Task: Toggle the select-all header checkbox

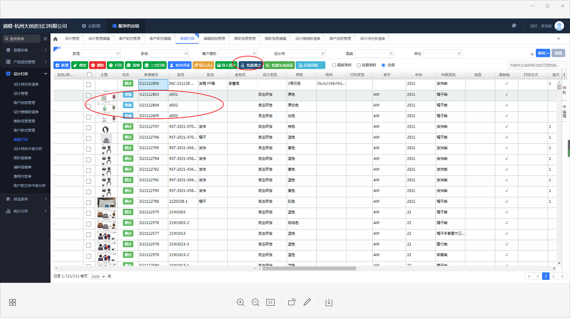Action: pos(89,75)
